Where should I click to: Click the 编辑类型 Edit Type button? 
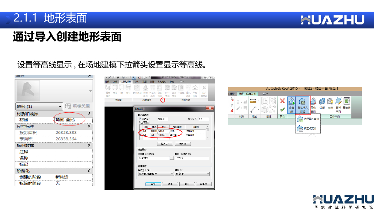(x=77, y=106)
